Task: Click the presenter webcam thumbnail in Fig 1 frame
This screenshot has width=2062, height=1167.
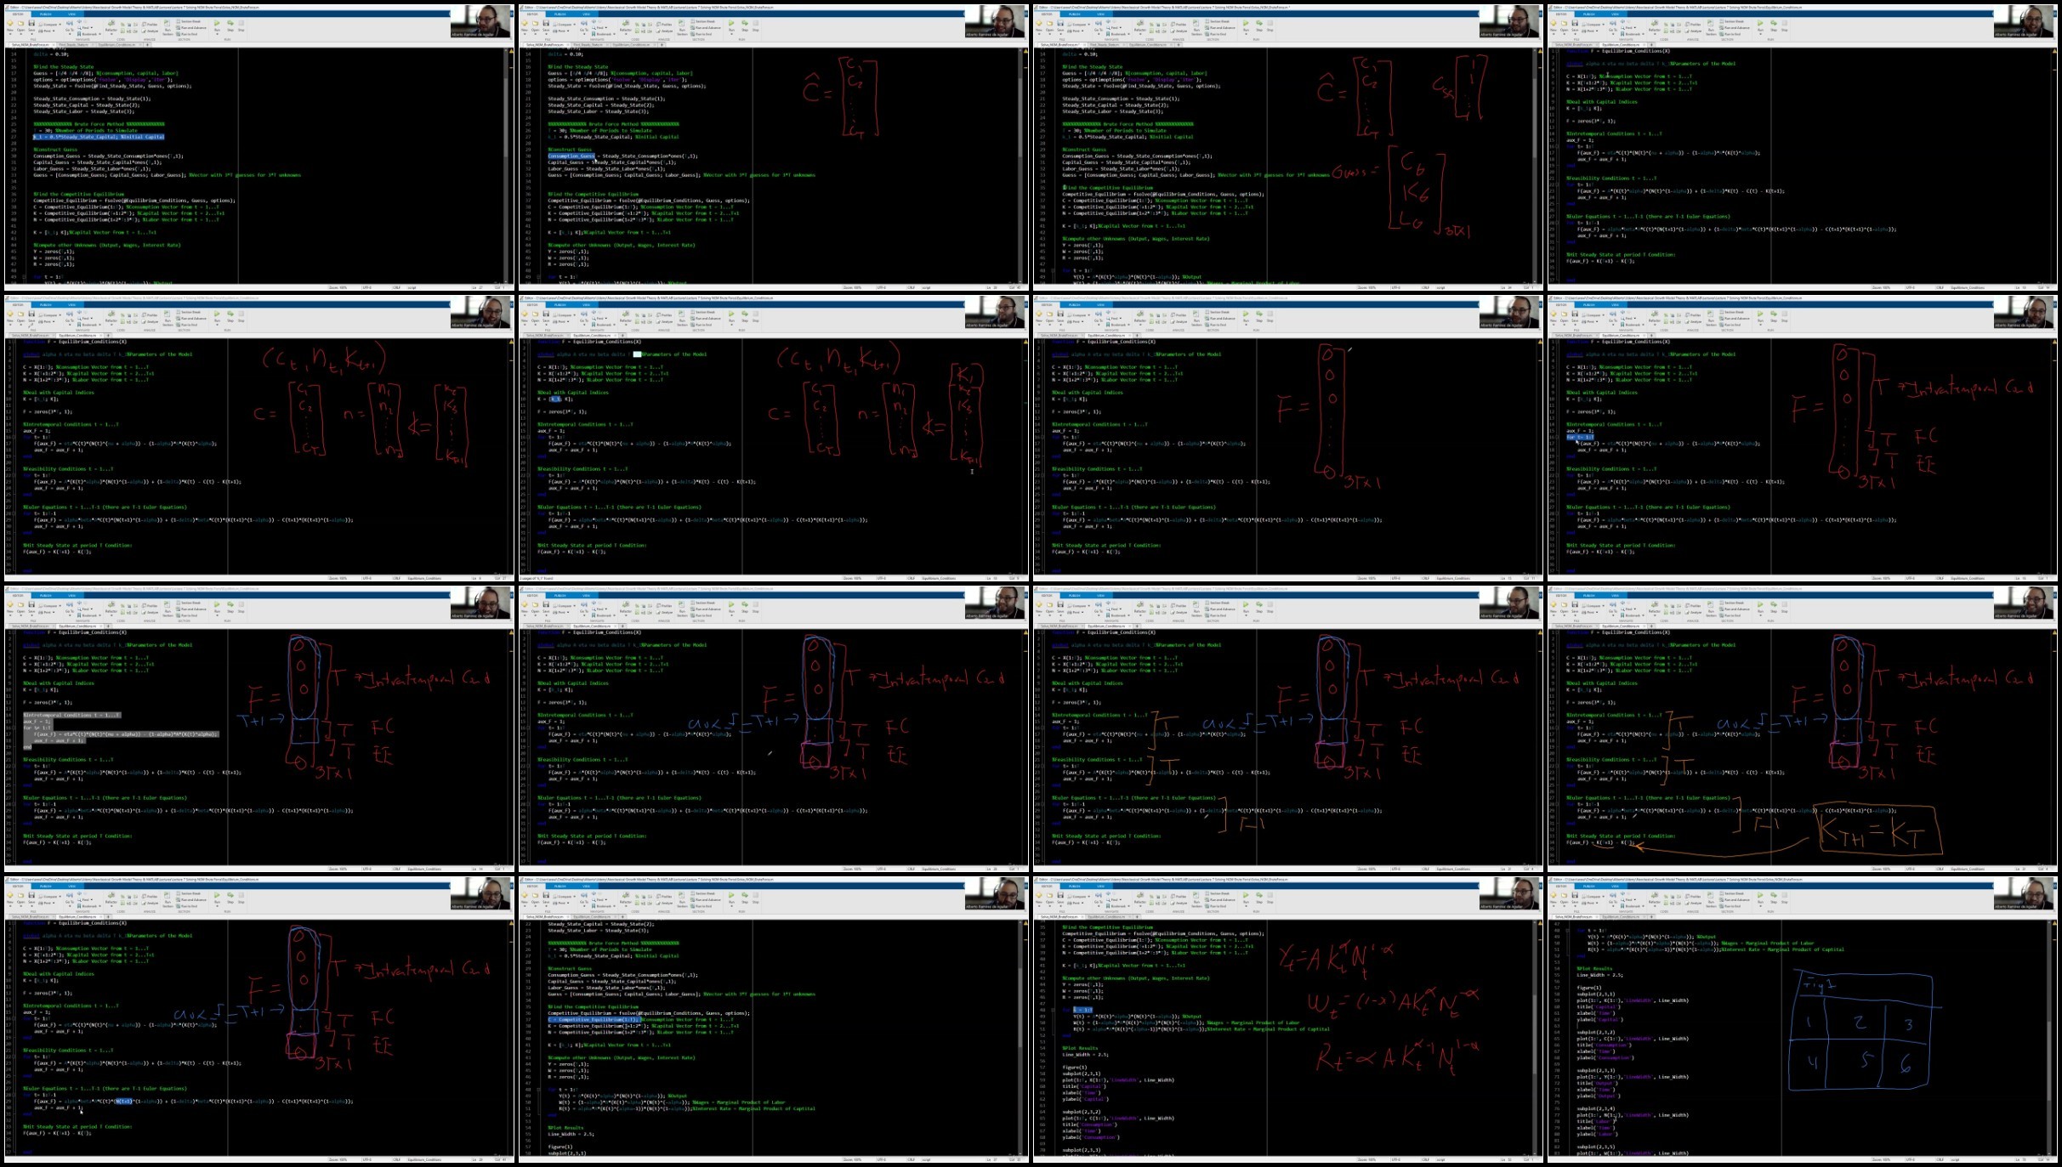Action: tap(2024, 893)
